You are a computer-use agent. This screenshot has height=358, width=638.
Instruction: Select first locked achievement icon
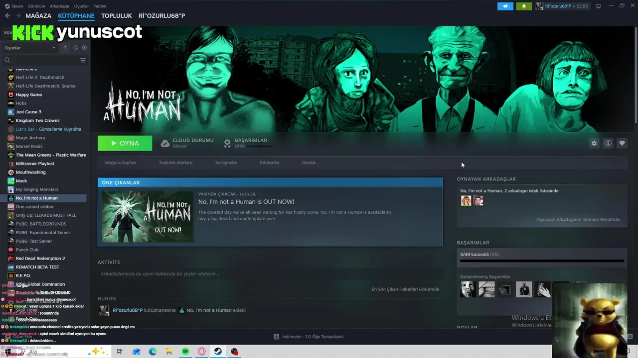coord(468,289)
